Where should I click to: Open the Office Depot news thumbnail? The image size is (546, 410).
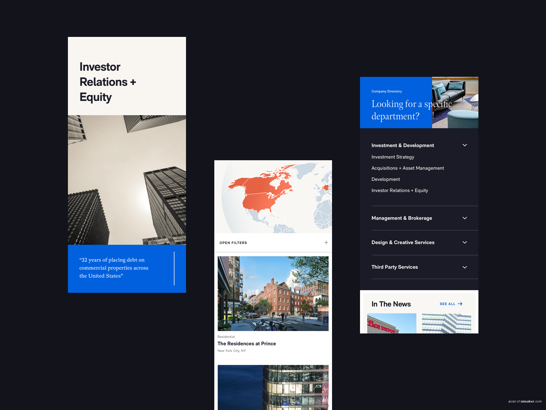[x=392, y=323]
